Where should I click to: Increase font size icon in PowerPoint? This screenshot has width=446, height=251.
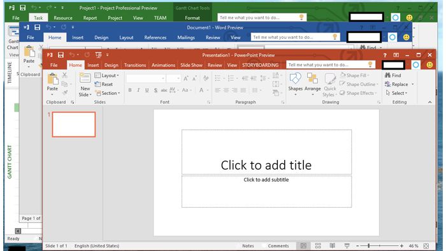[x=186, y=78]
